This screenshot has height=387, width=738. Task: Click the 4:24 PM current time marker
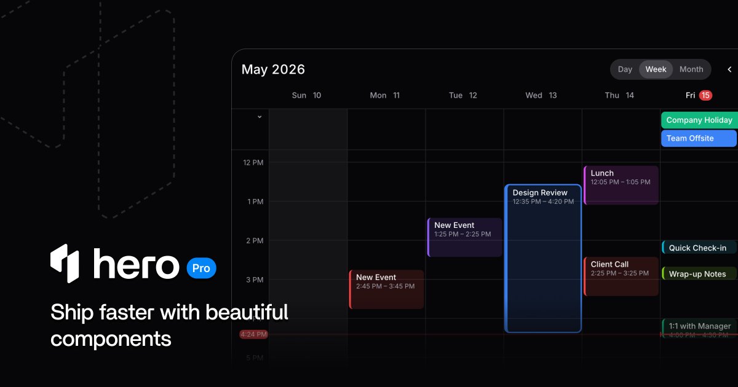click(x=253, y=335)
